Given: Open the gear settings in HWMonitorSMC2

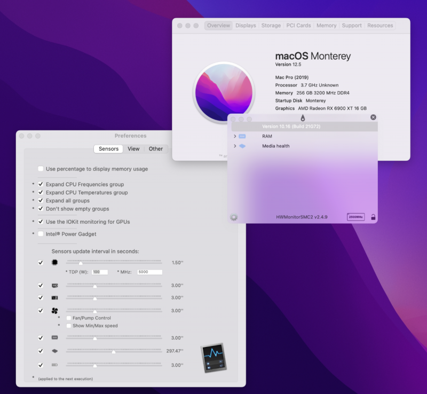Looking at the screenshot, I should [x=234, y=217].
